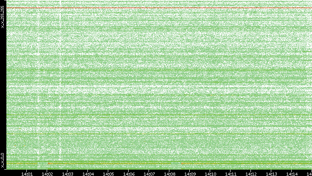This screenshot has height=176, width=312.
Task: Click the 14:10 time axis label
Action: 211,174
